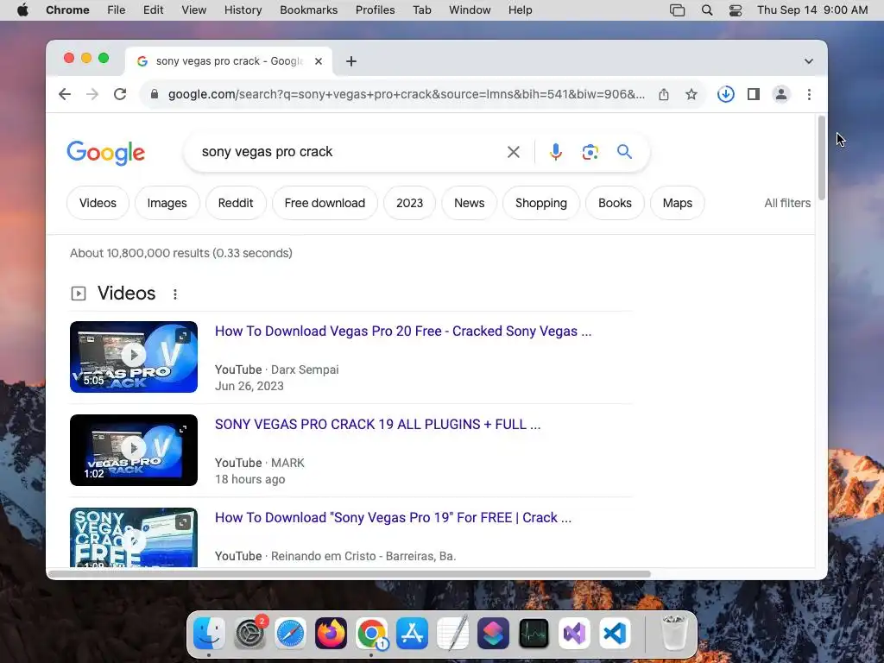
Task: Select the Reddit filter chip
Action: 236,203
